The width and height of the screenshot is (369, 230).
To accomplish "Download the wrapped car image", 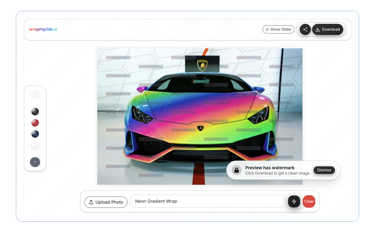I will 328,29.
